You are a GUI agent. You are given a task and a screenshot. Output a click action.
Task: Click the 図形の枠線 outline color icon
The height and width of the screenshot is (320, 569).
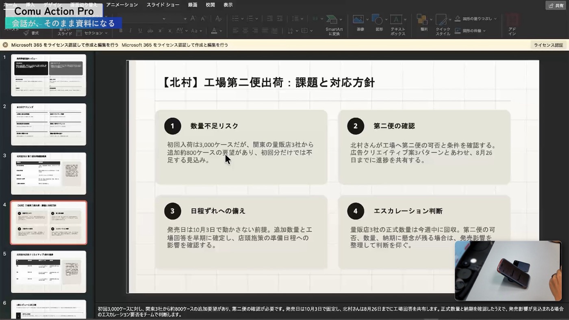pos(458,31)
